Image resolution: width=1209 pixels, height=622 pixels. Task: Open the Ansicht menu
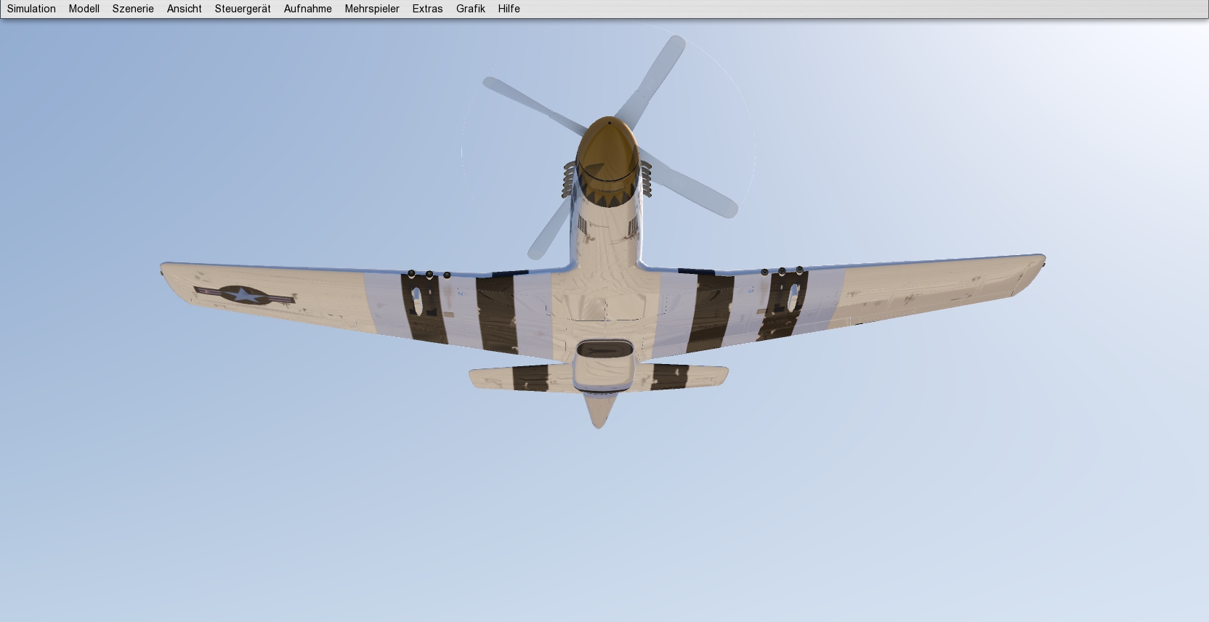[185, 9]
